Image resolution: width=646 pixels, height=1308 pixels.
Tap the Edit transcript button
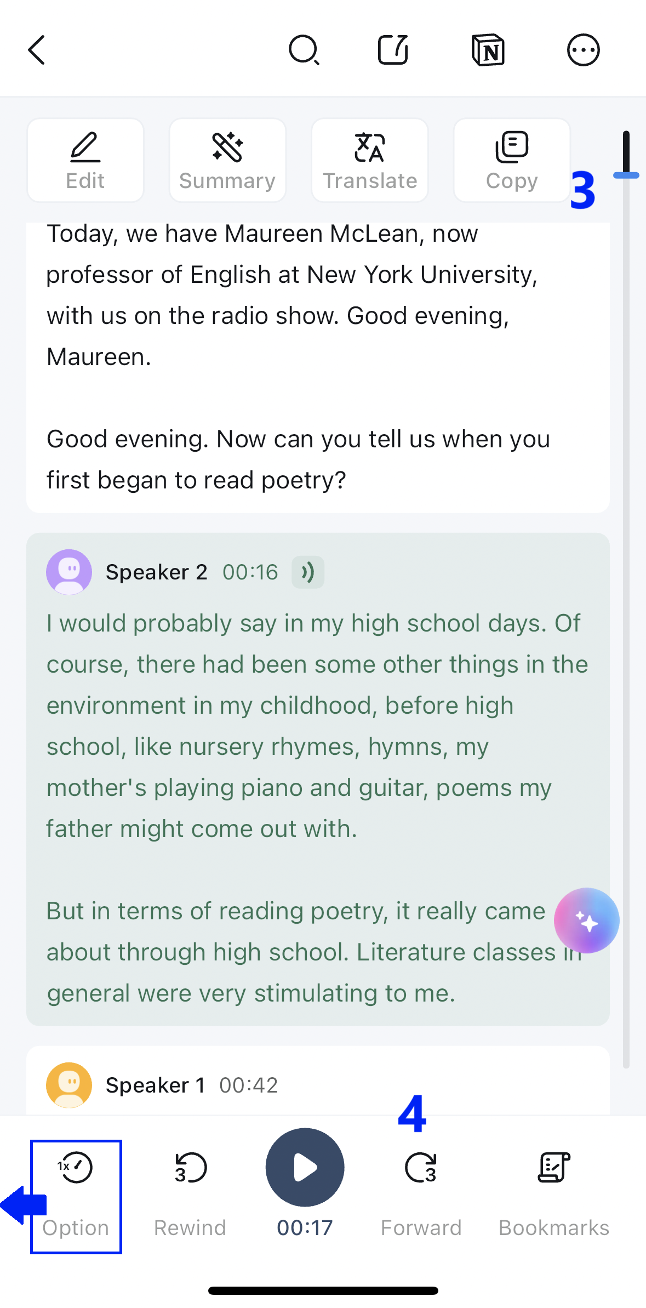click(85, 160)
